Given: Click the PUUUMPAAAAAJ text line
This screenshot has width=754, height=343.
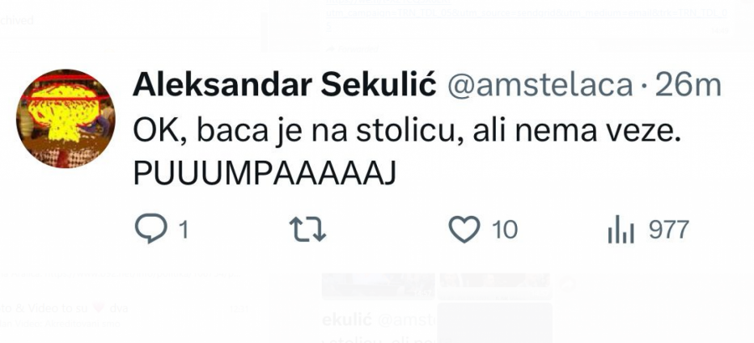Looking at the screenshot, I should point(262,174).
